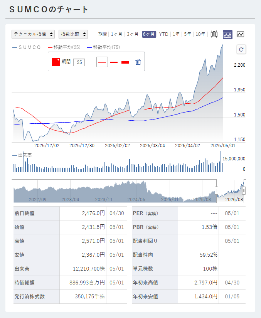Toggle the 移動平均(75) legend entry
Screen dimensions: 261x318
[x=103, y=47]
